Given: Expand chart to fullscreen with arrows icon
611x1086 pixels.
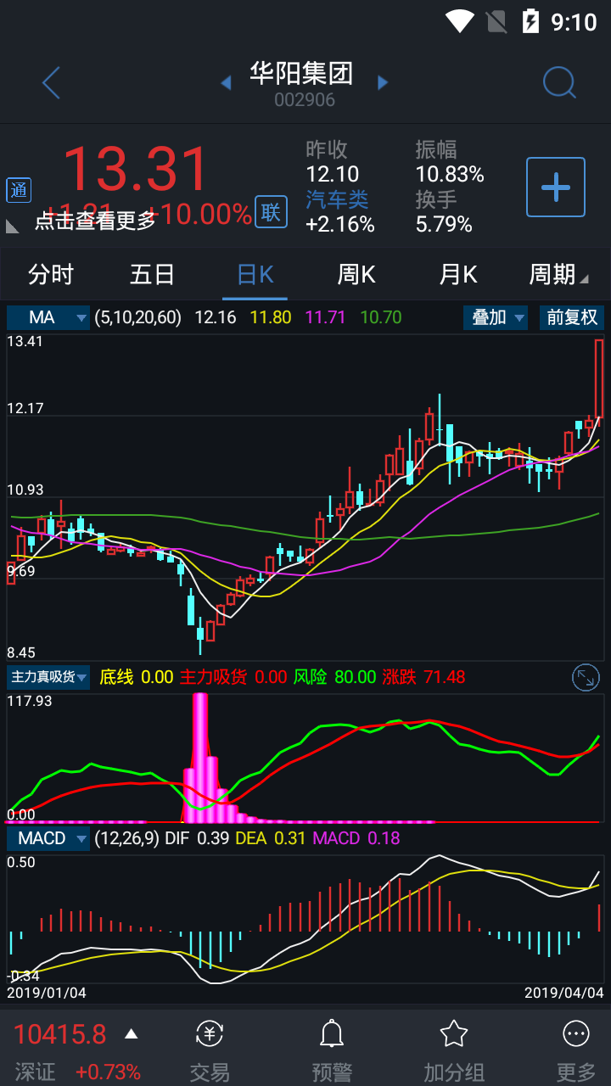Looking at the screenshot, I should point(586,677).
